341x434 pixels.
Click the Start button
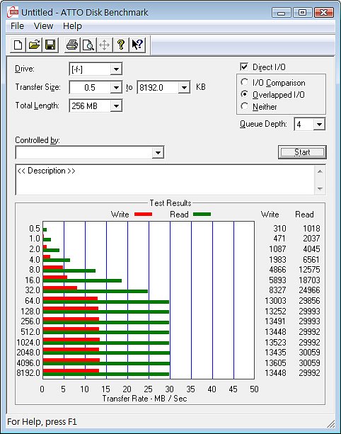click(x=302, y=152)
